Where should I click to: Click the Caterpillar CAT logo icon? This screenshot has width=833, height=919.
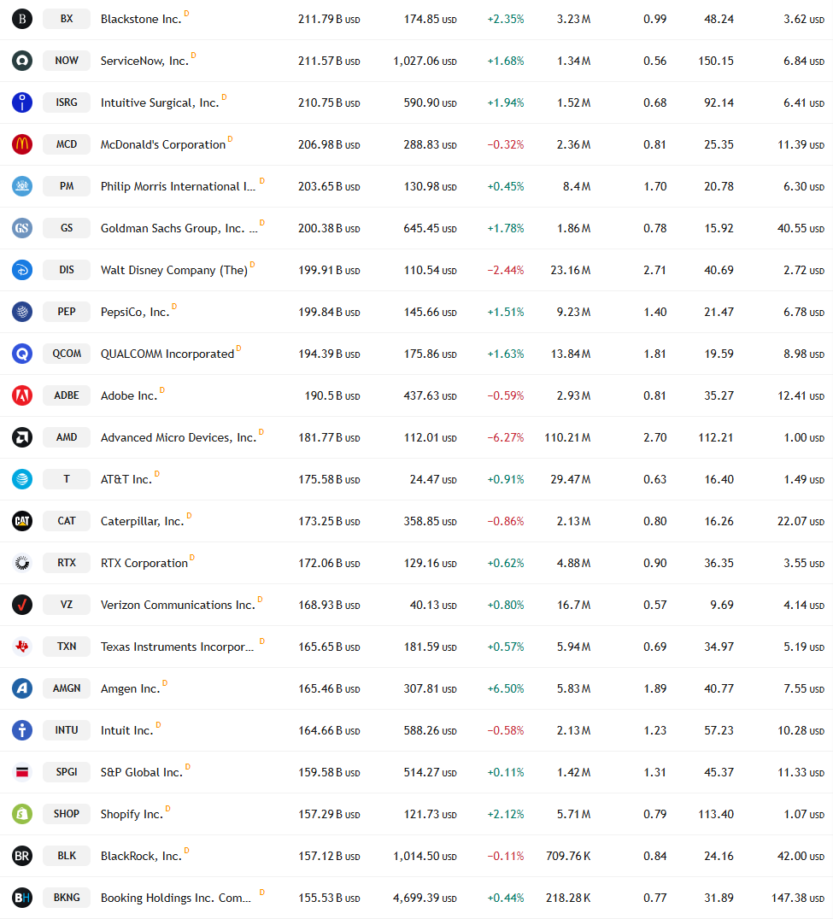22,521
